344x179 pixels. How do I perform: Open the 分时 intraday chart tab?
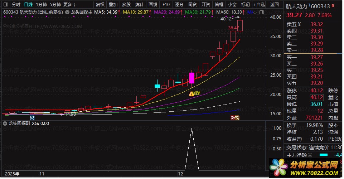[16, 4]
